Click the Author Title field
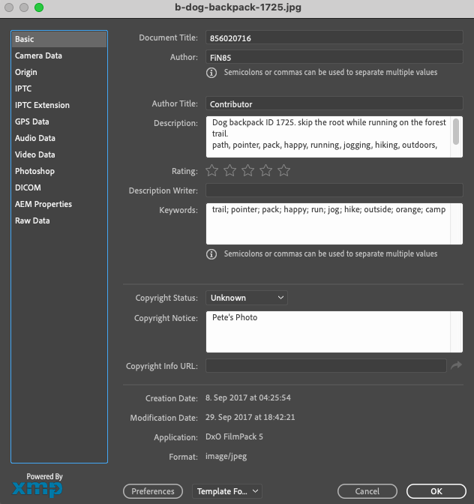 pyautogui.click(x=334, y=103)
